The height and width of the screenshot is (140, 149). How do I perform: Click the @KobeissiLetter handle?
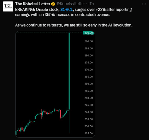click(71, 4)
